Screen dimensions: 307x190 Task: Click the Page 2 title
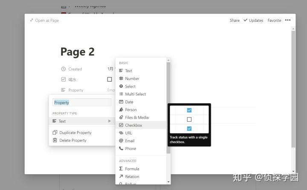(77, 52)
